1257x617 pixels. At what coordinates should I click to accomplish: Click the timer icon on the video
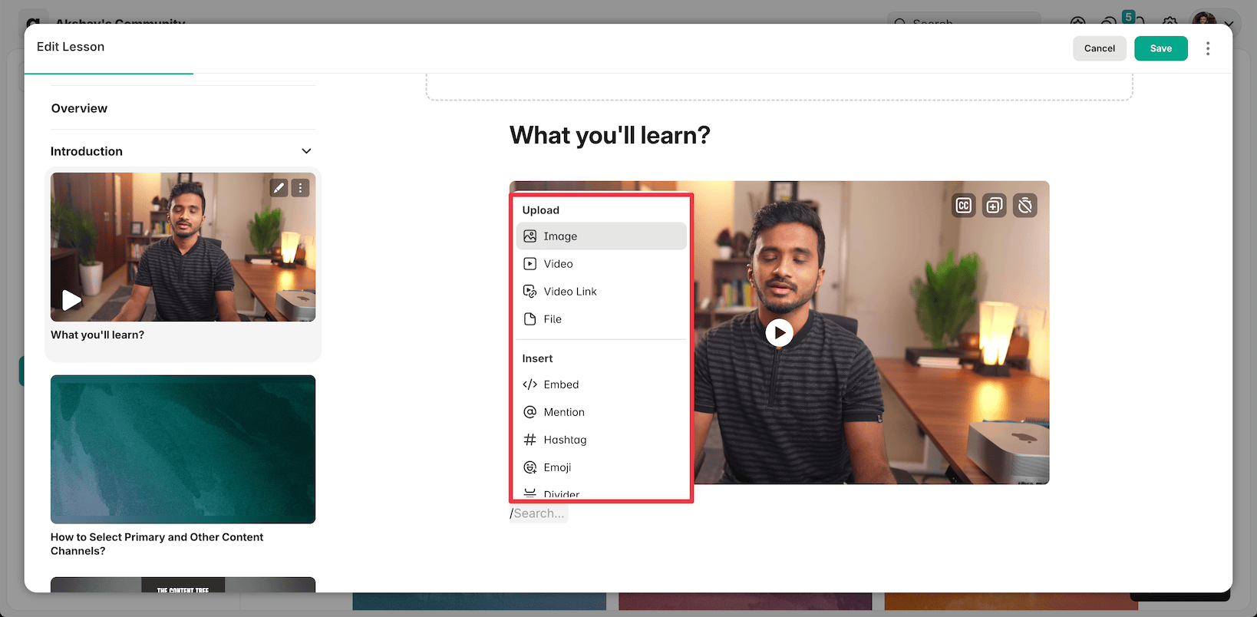pos(1025,206)
